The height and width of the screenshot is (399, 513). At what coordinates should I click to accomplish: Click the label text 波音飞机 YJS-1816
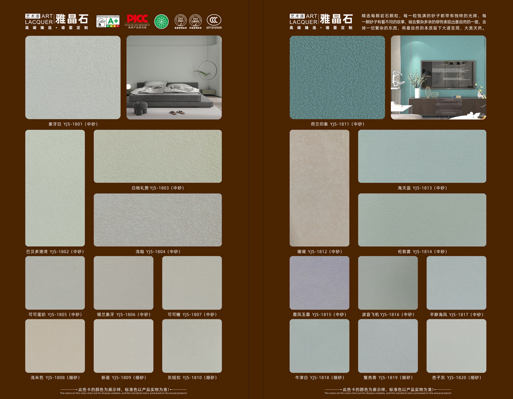pos(381,314)
